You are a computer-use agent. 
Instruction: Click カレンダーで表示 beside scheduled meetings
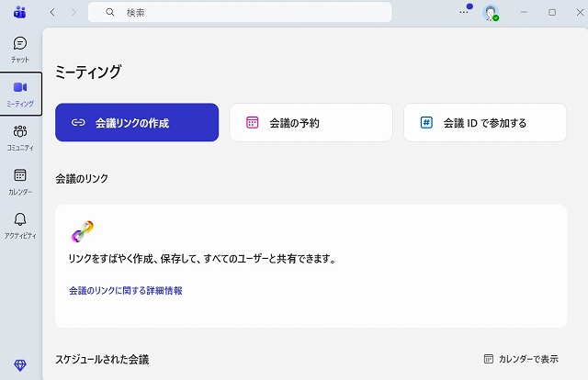(521, 359)
